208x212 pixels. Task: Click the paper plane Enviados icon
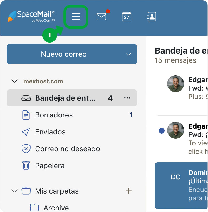point(26,132)
